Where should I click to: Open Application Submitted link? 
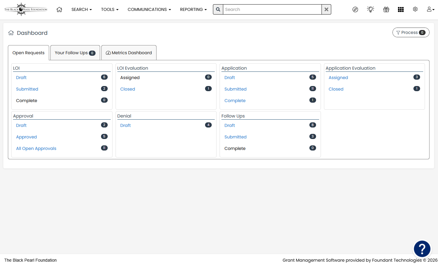(235, 89)
